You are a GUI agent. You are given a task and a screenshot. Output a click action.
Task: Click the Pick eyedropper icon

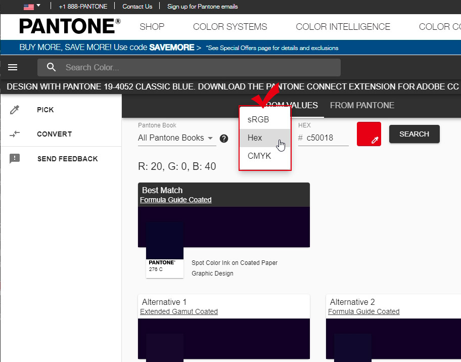(x=14, y=110)
